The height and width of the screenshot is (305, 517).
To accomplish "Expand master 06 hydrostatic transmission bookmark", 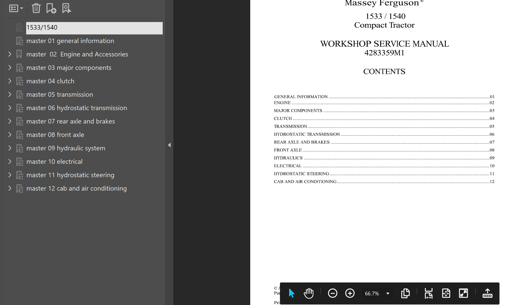I will click(x=10, y=108).
